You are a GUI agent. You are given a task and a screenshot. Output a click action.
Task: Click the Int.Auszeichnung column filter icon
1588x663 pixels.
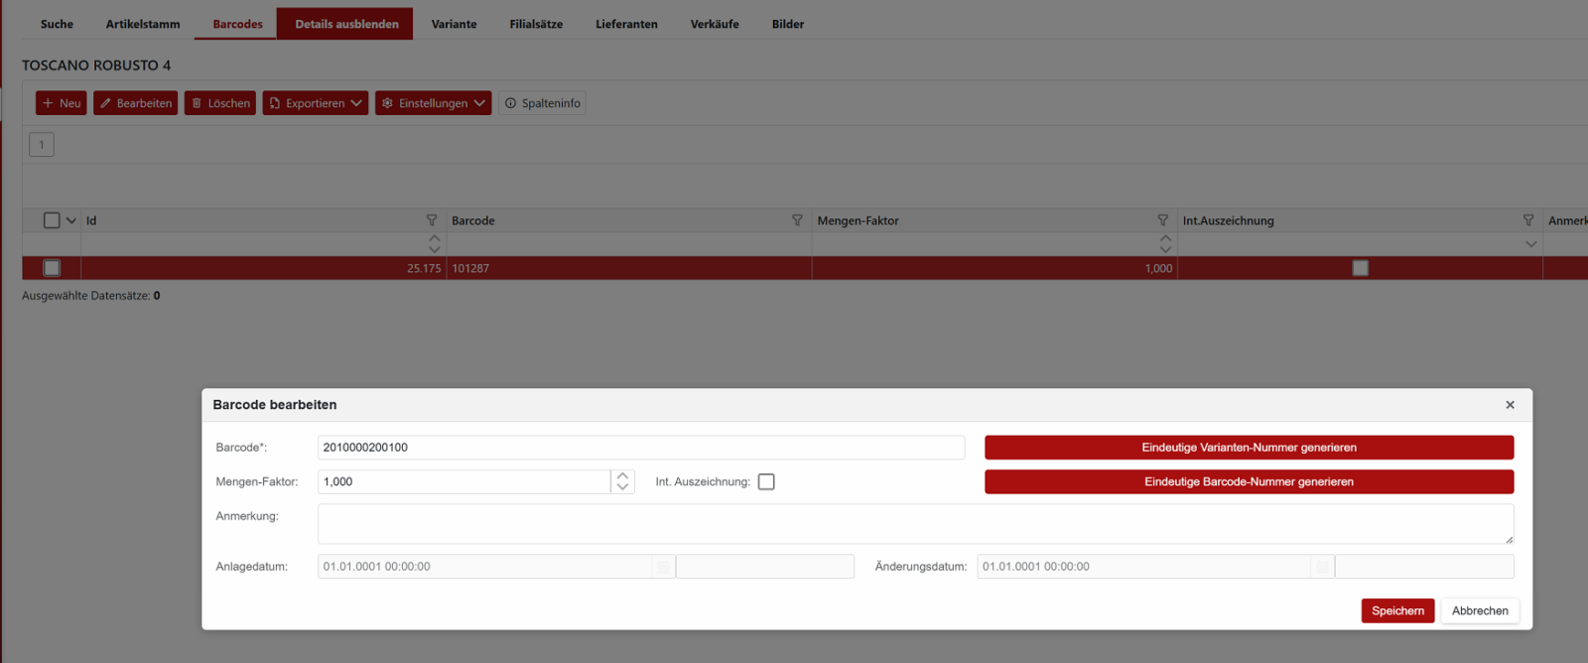pos(1528,220)
